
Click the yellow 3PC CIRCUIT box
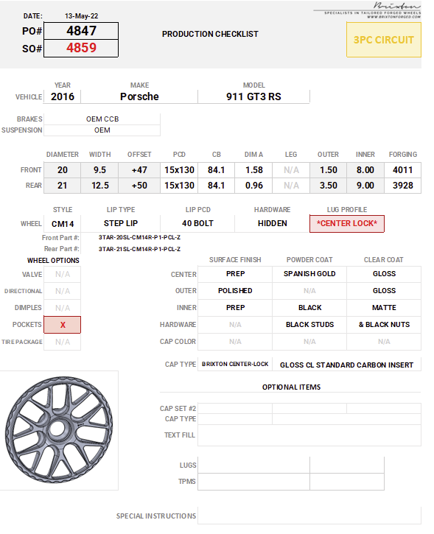(x=384, y=40)
